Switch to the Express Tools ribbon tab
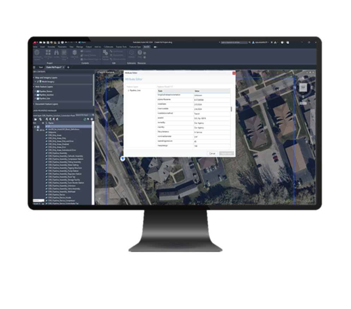Screen dimensions: 351x309 122,46
